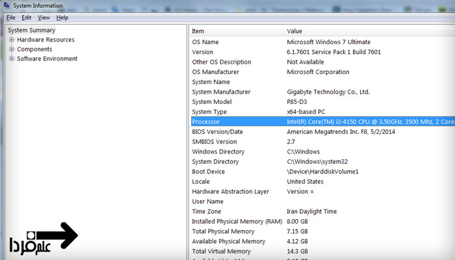The width and height of the screenshot is (455, 260).
Task: Open the Edit menu
Action: [x=27, y=18]
